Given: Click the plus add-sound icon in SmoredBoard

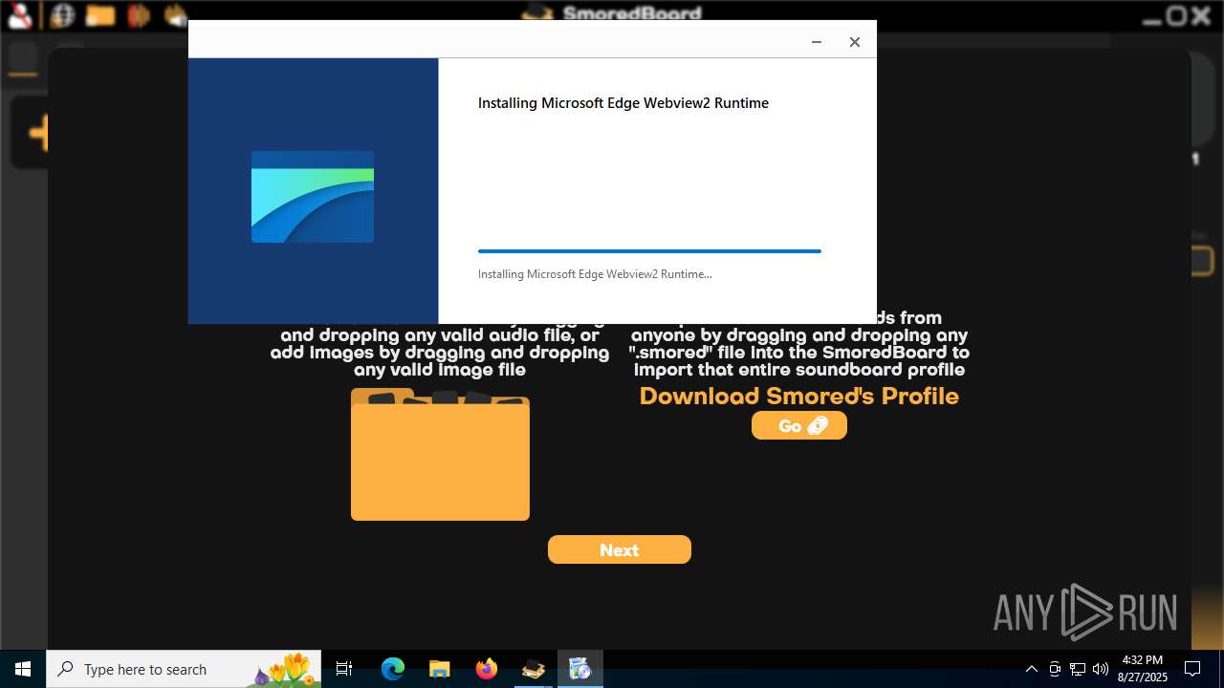Looking at the screenshot, I should click(x=38, y=134).
